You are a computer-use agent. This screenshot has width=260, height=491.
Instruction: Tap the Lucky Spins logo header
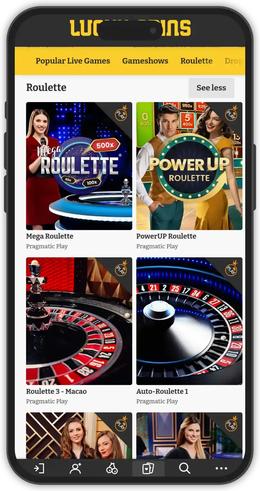[x=130, y=28]
